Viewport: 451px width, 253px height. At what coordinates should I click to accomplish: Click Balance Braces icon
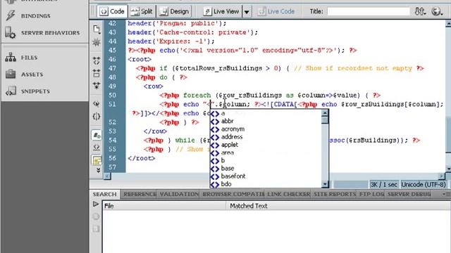(x=97, y=116)
